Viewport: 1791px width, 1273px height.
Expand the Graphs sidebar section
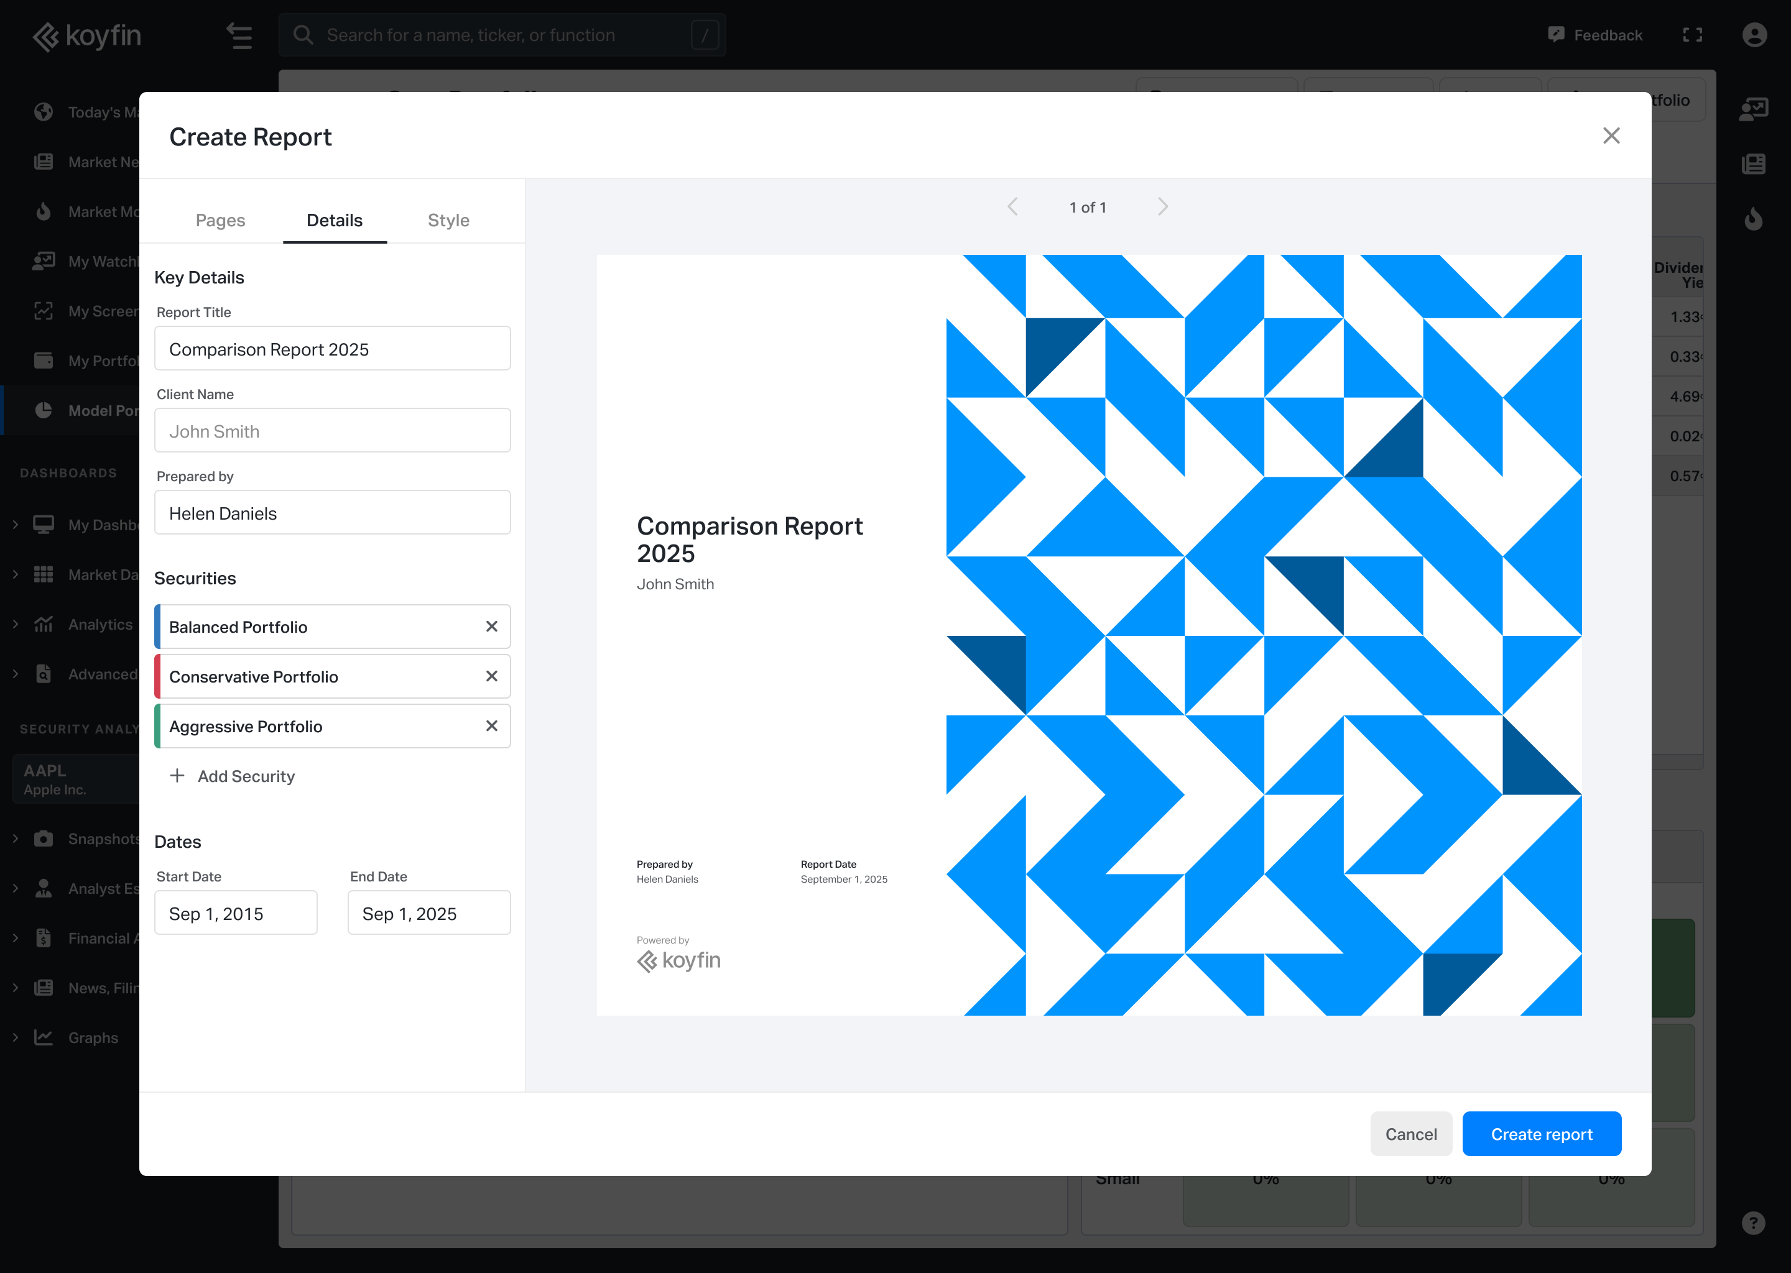pyautogui.click(x=15, y=1037)
